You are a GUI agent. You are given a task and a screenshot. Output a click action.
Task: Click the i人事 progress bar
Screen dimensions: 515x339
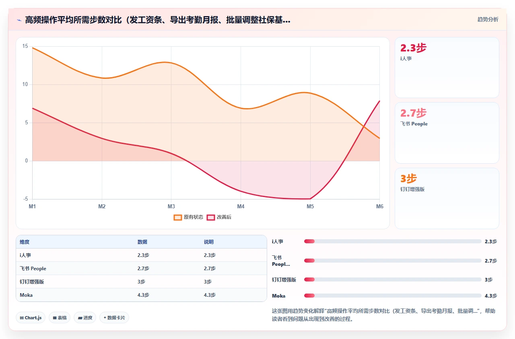[x=393, y=241]
